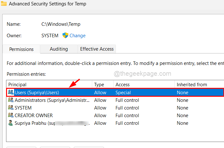Click the Change owner link
The height and width of the screenshot is (148, 224).
(78, 36)
